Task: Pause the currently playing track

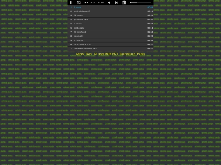Action: 71,2
